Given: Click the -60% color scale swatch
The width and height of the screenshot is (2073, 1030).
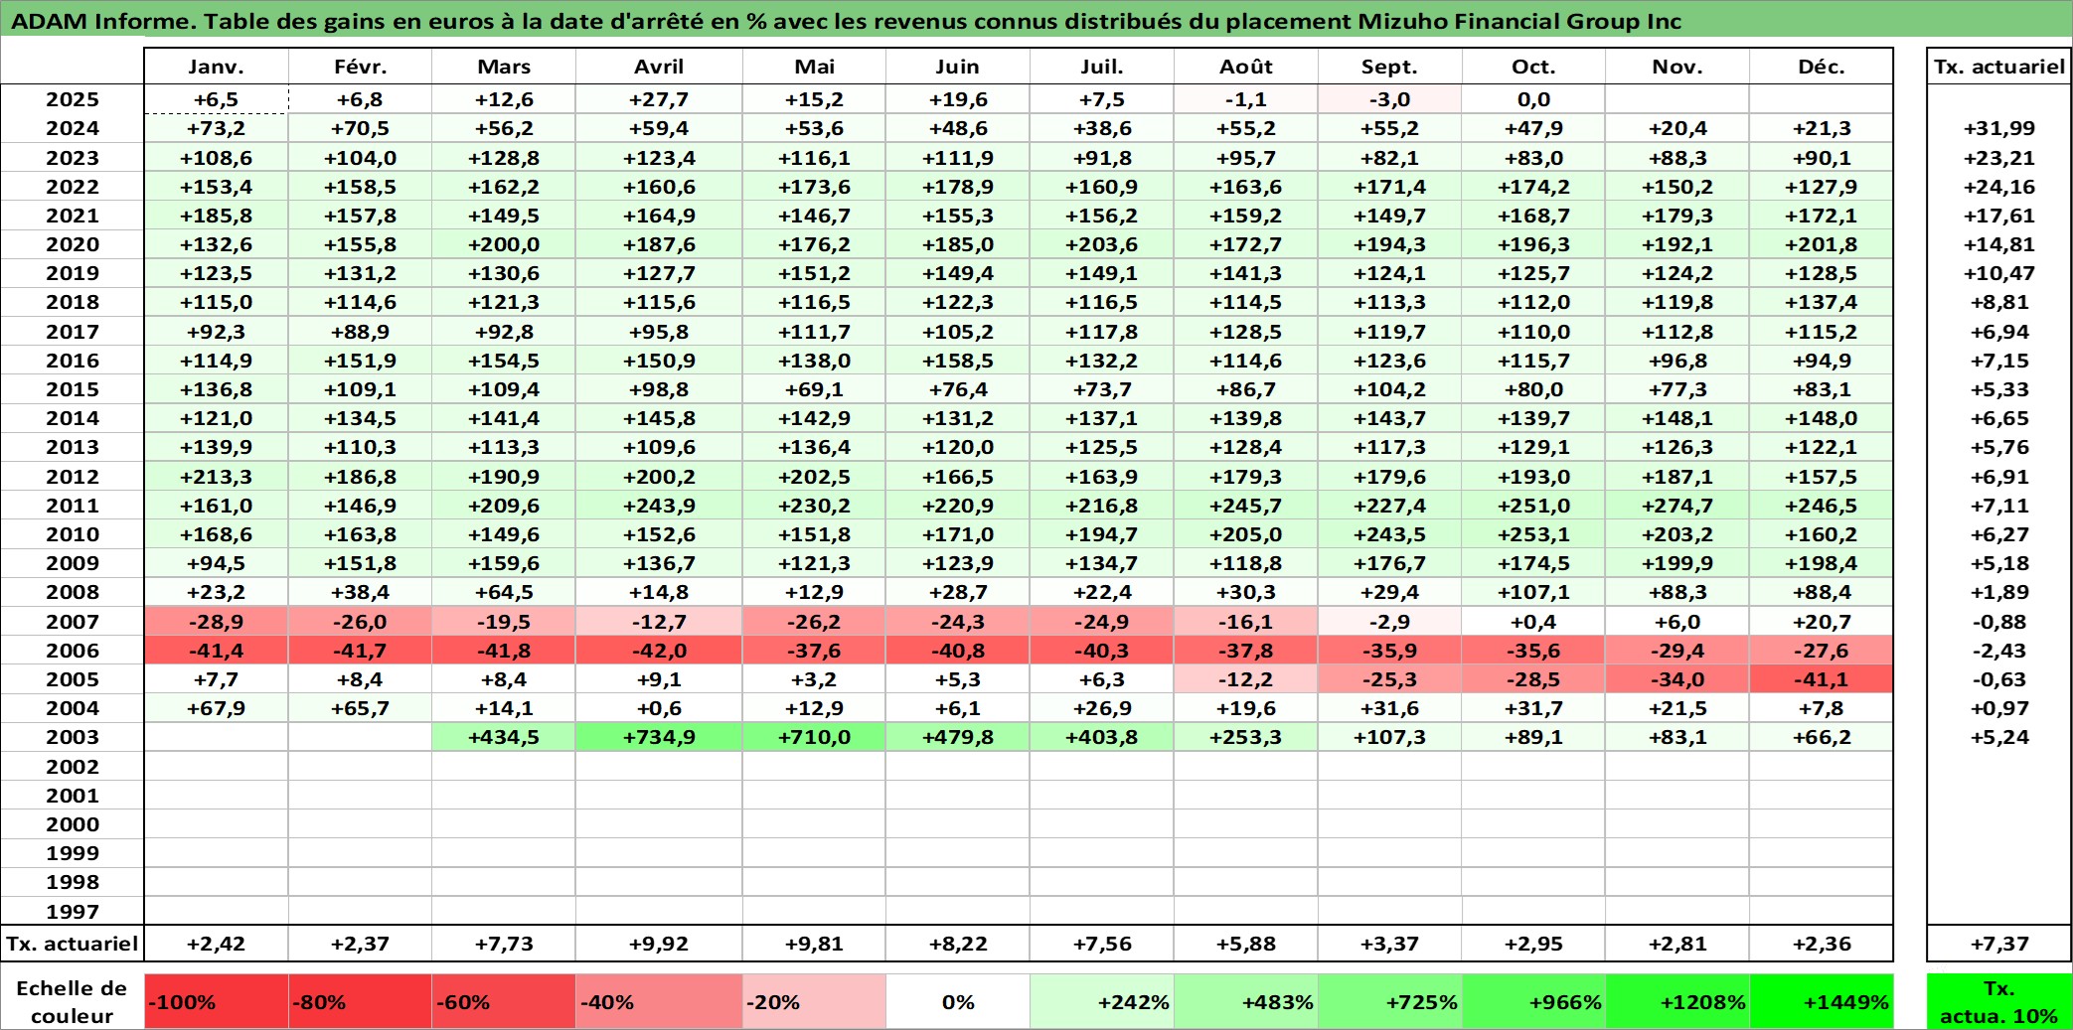Looking at the screenshot, I should pyautogui.click(x=504, y=1001).
